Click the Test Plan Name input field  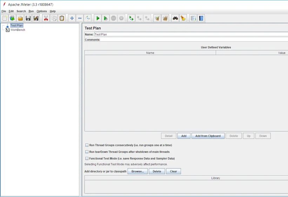click(x=191, y=34)
